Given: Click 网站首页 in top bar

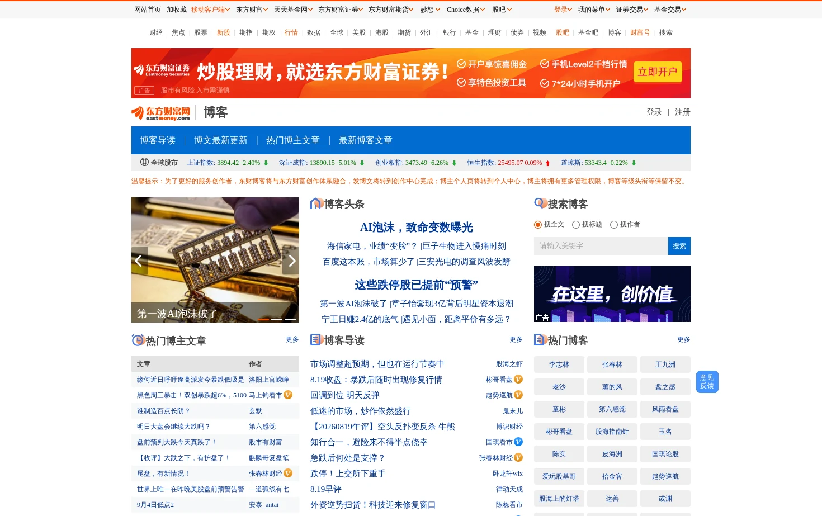Looking at the screenshot, I should pos(148,10).
